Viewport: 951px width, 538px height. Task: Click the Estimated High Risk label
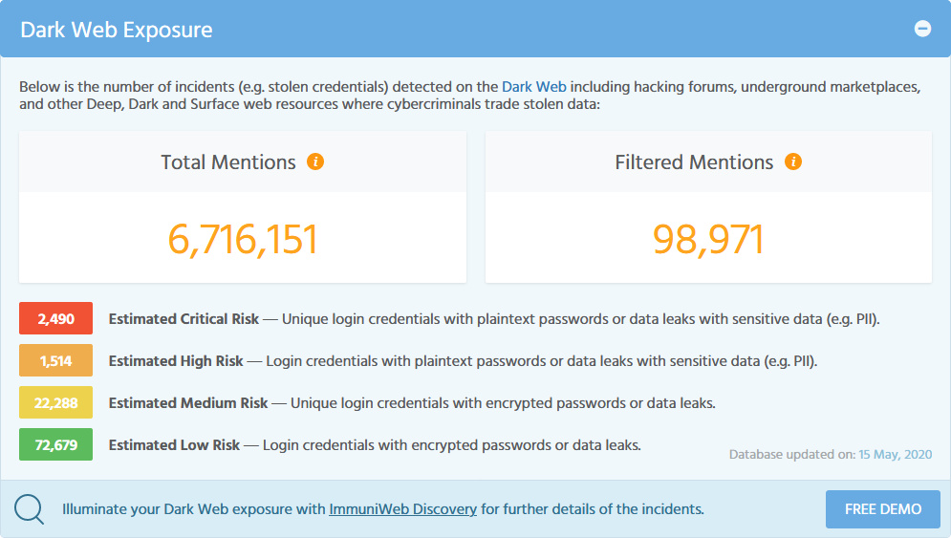176,361
